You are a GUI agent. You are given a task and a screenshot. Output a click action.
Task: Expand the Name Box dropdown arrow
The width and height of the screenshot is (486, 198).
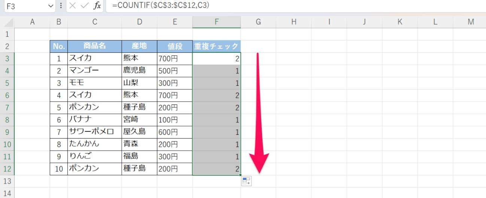tap(51, 6)
